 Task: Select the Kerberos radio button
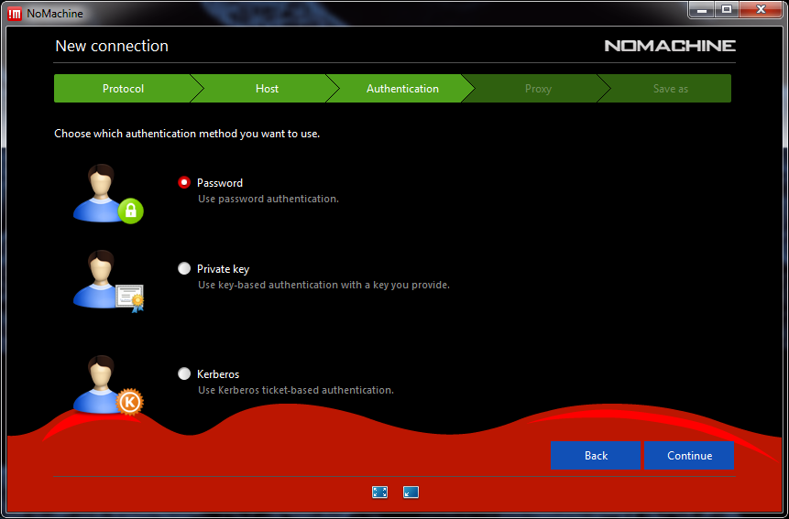point(184,373)
